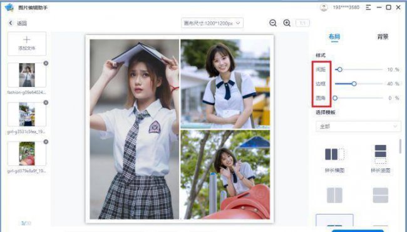Remove the girl-gd379e8a9f image
Screen dimensions: 407x232
pyautogui.click(x=46, y=142)
